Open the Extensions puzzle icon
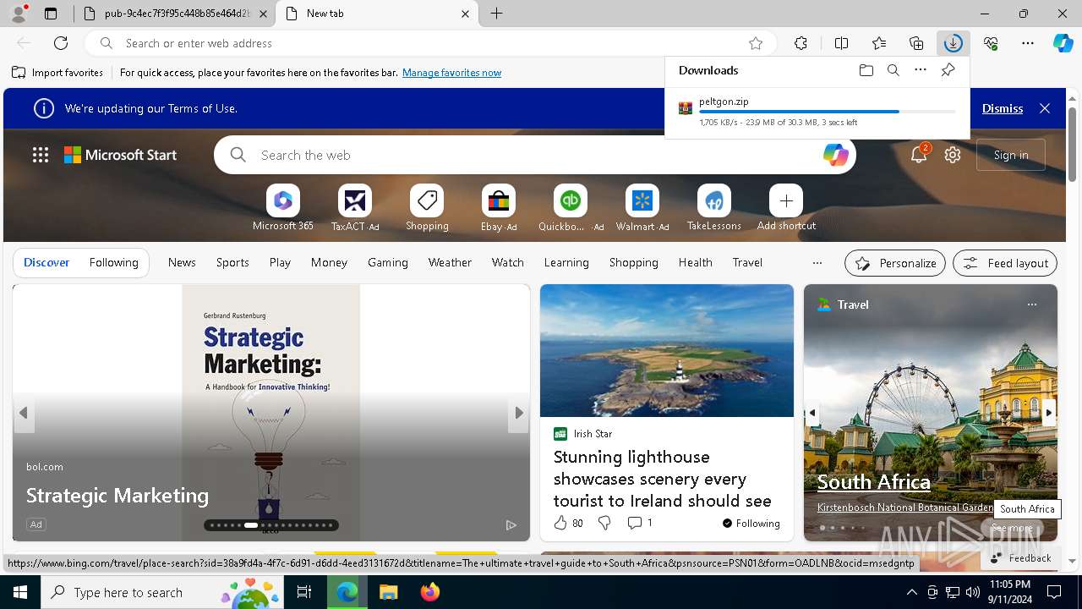Screen dimensions: 1082x609 click(x=801, y=43)
